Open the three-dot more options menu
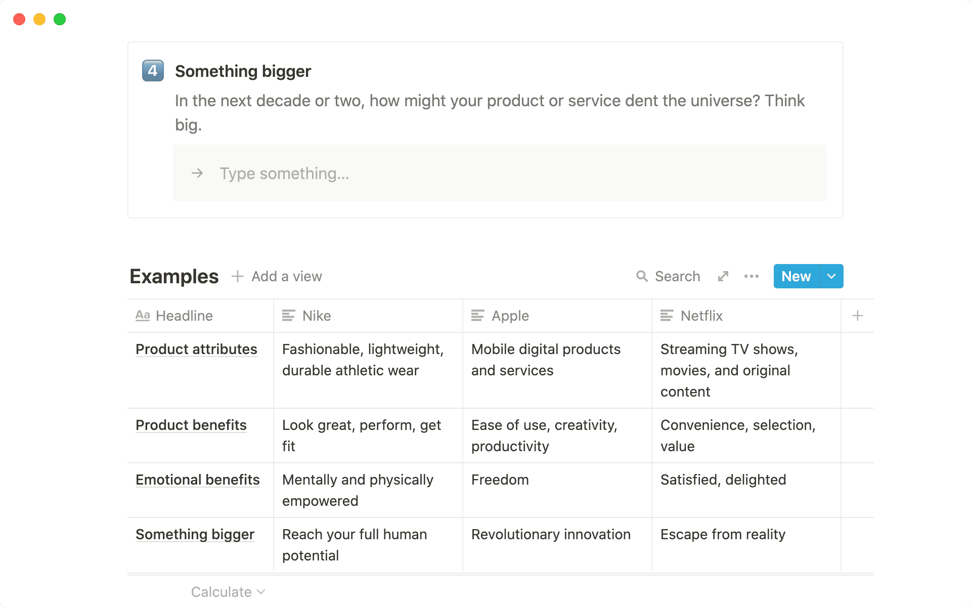 [752, 276]
